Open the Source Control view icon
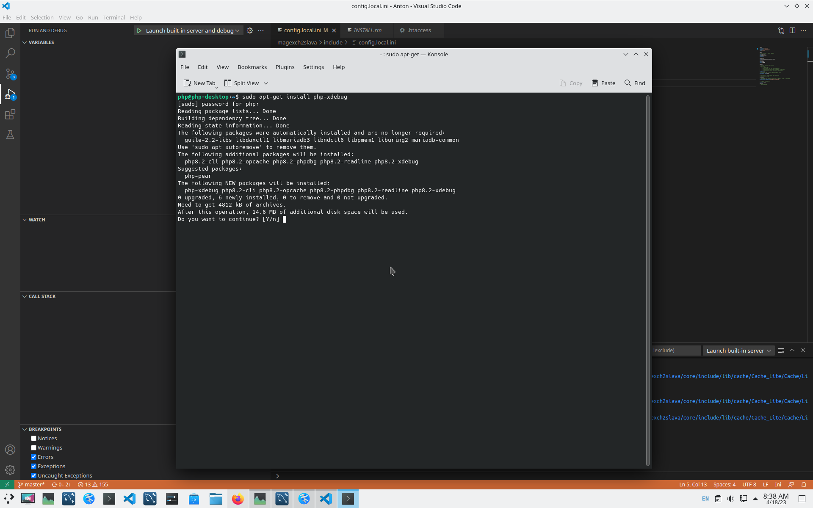This screenshot has width=813, height=508. tap(10, 74)
